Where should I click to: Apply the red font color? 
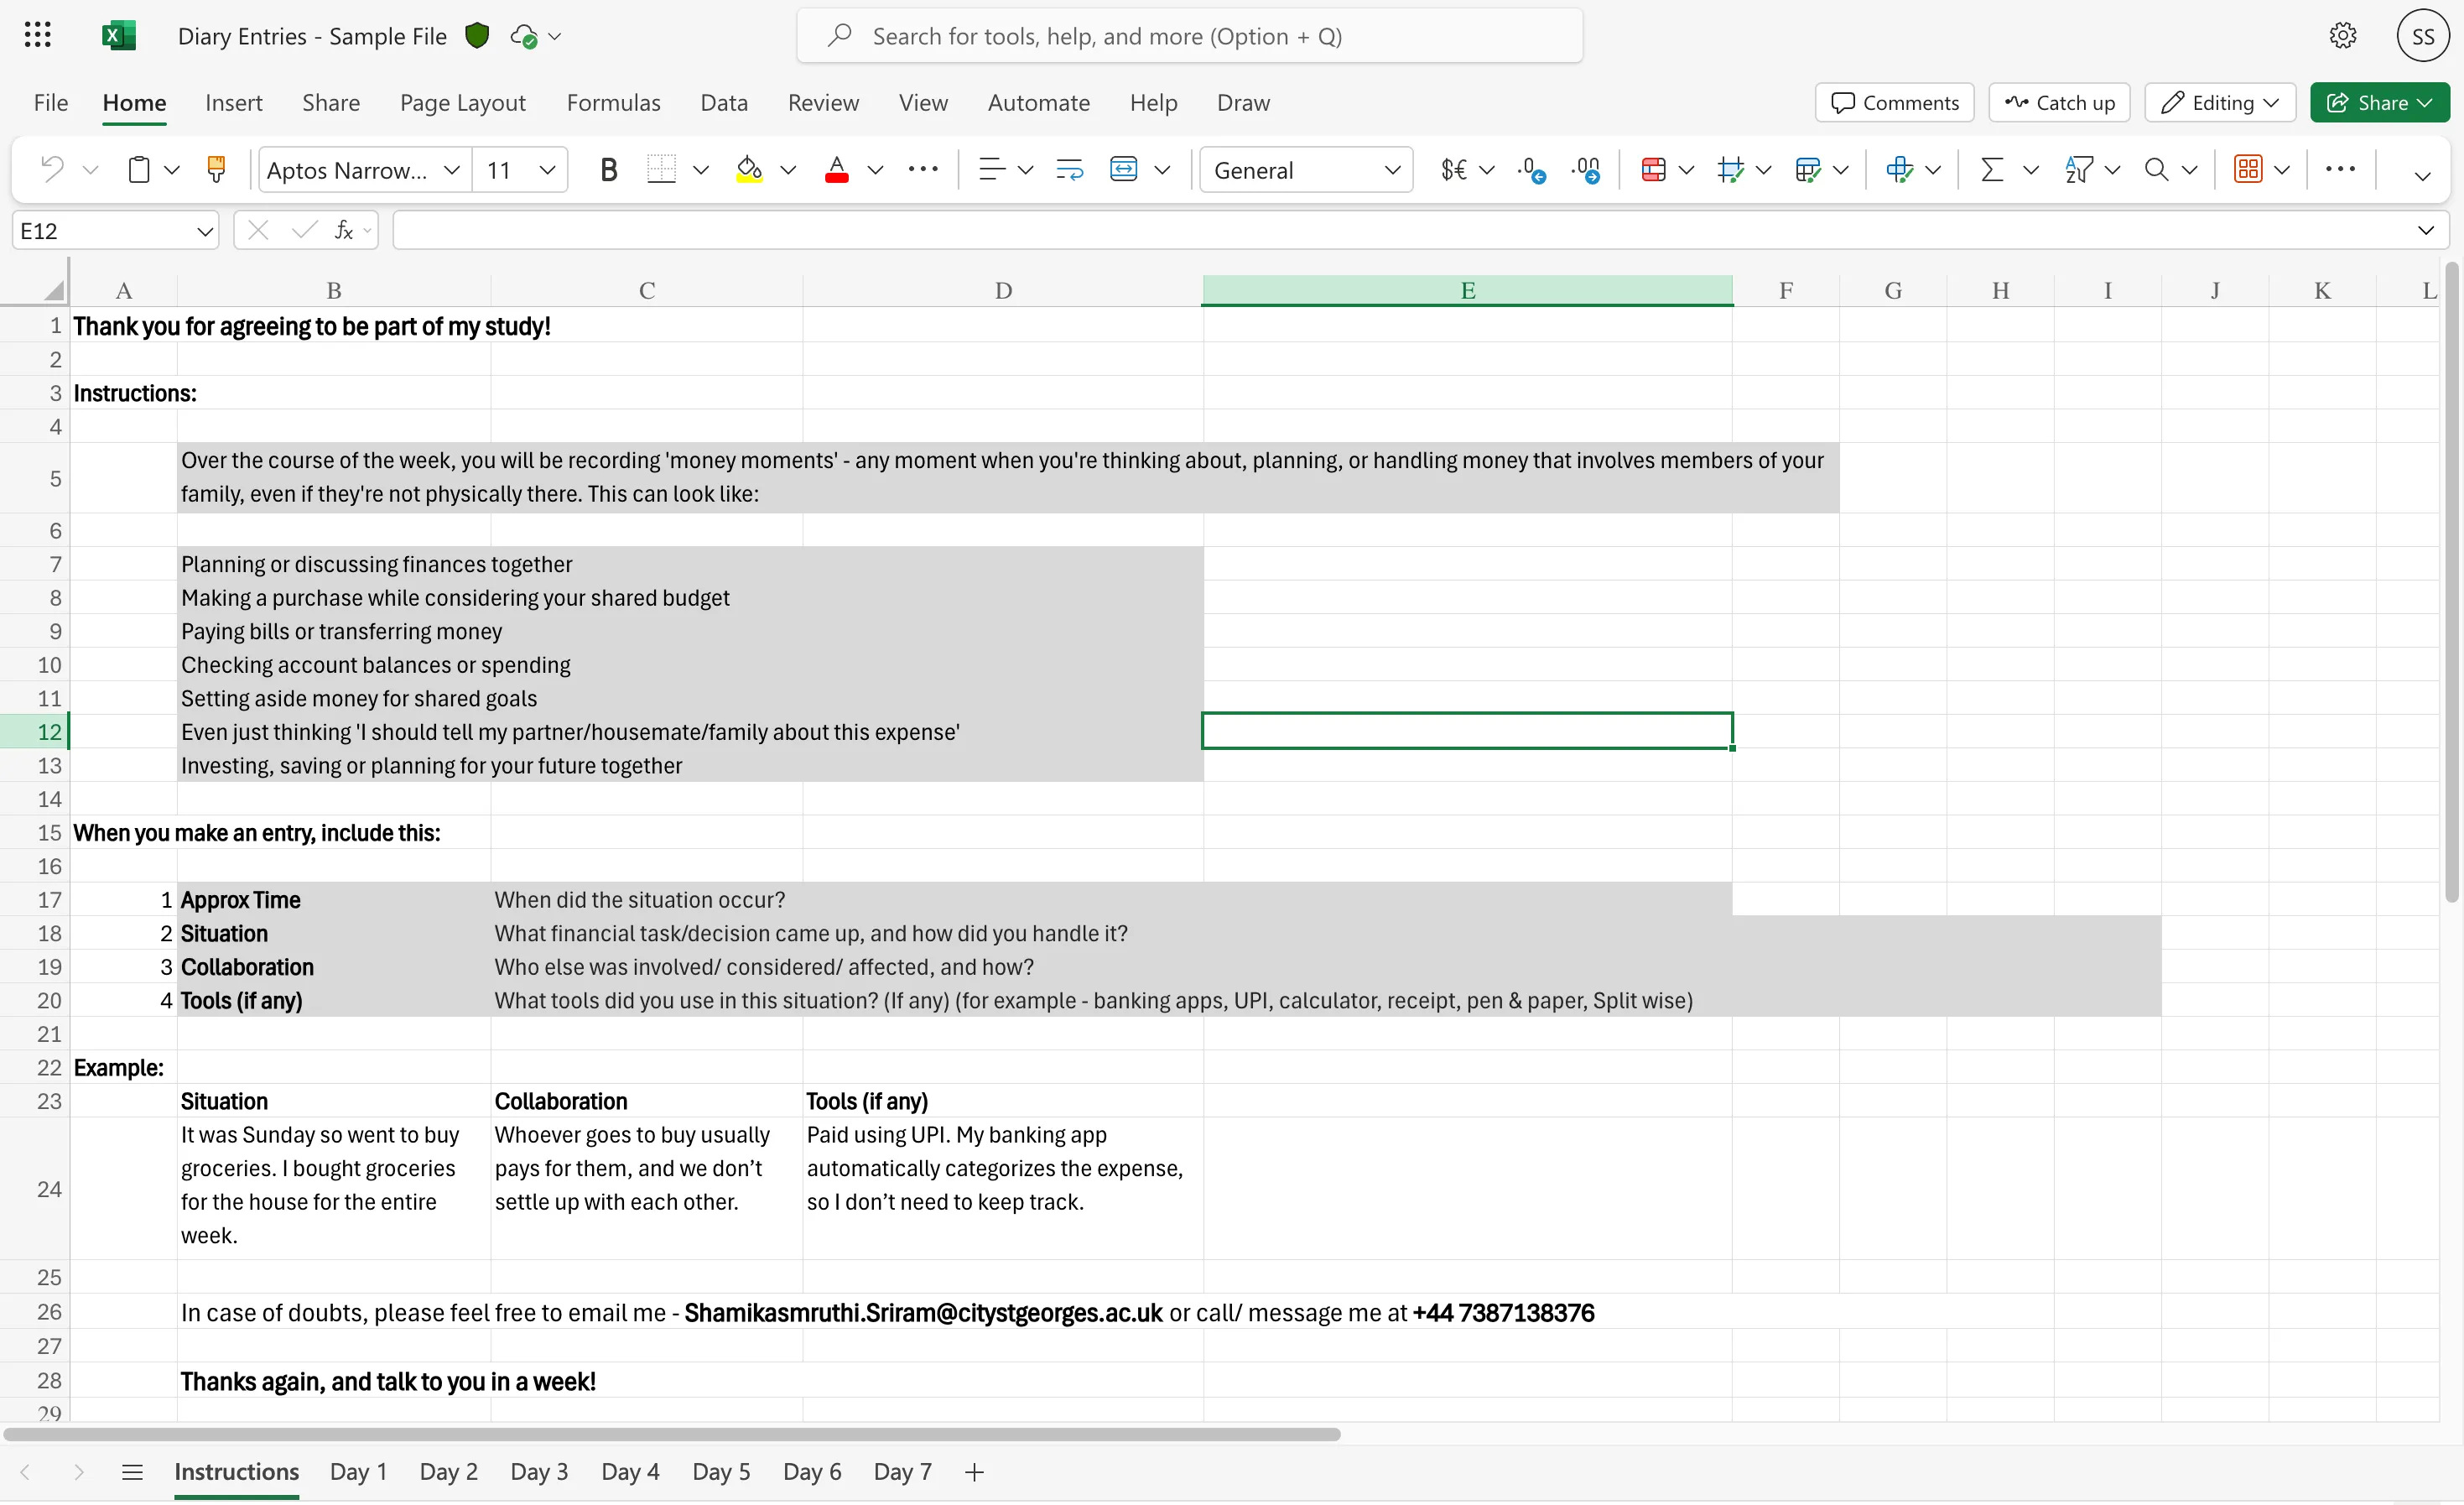point(838,169)
